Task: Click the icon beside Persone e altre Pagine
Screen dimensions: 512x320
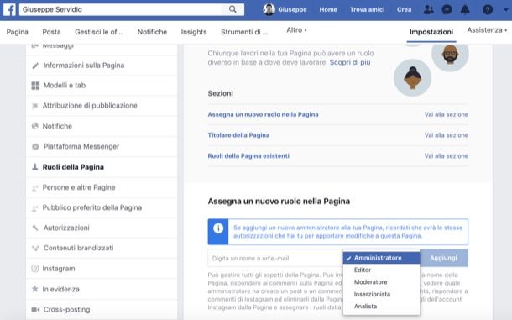Action: (x=34, y=188)
